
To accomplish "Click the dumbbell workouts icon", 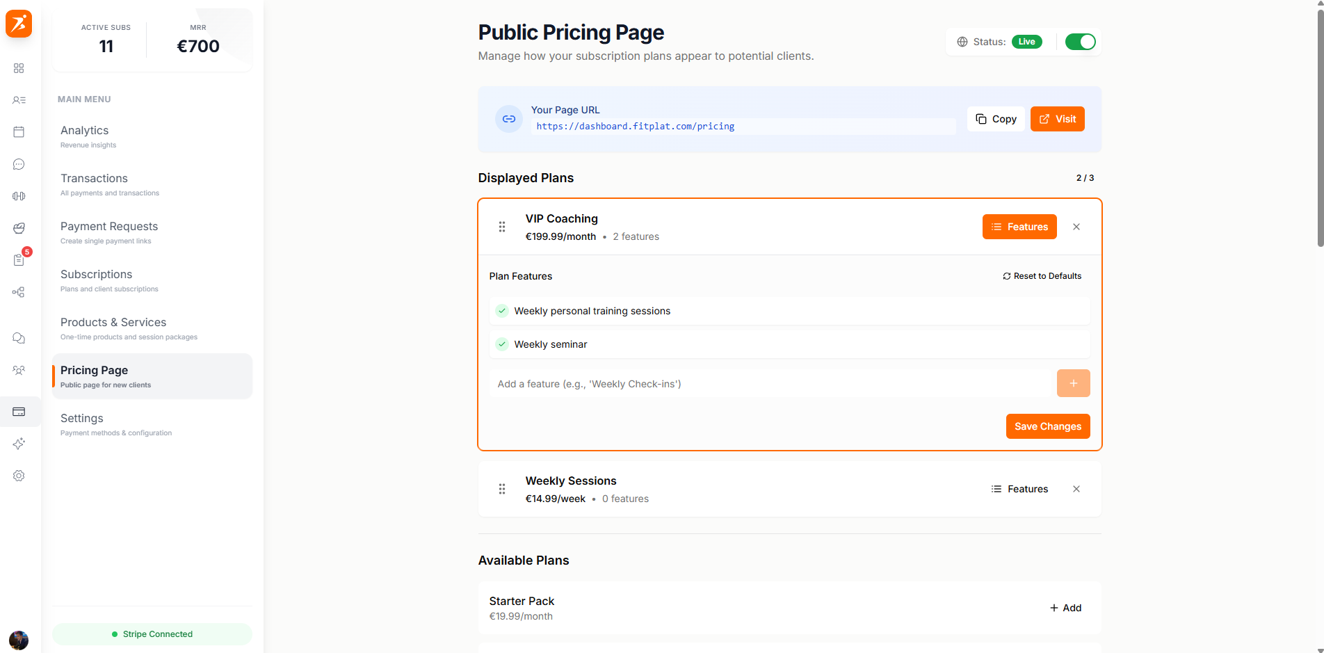I will coord(19,195).
